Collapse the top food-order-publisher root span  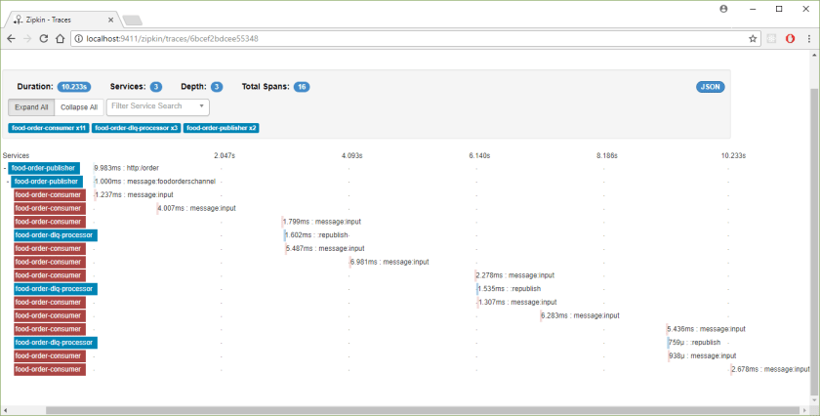(x=5, y=168)
